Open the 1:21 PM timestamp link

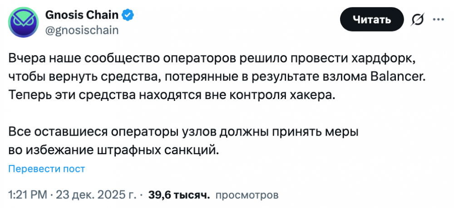pyautogui.click(x=28, y=195)
